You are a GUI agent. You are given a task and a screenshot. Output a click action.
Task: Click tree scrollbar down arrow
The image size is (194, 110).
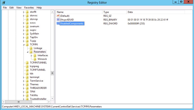pos(52,98)
